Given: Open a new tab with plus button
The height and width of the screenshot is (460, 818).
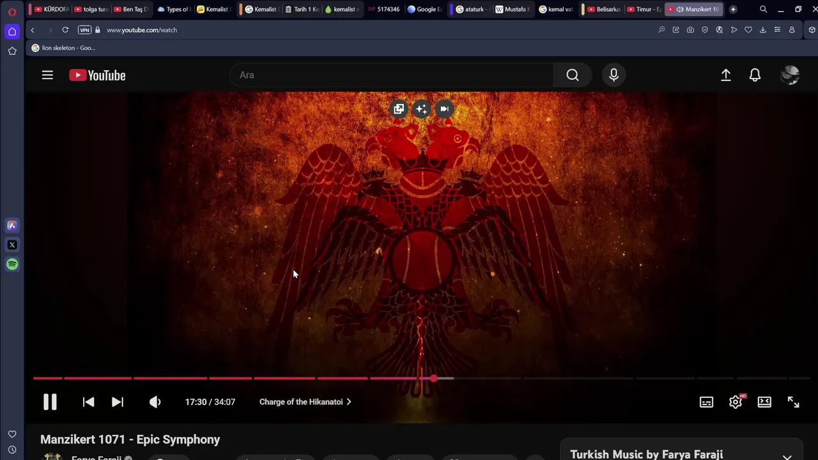Looking at the screenshot, I should coord(733,10).
